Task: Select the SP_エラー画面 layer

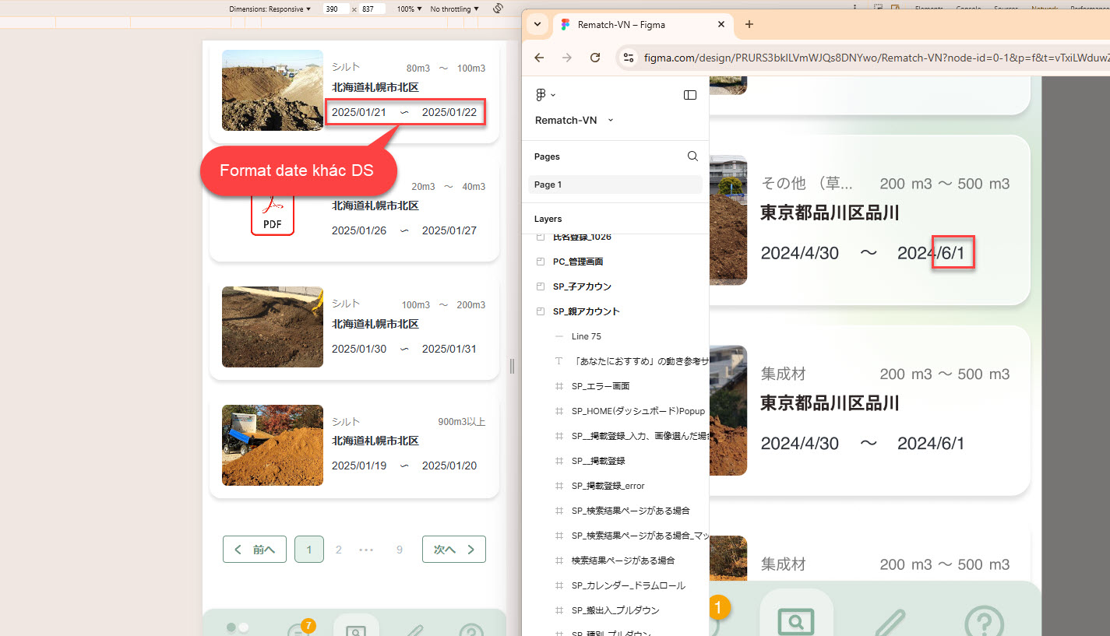Action: [600, 386]
